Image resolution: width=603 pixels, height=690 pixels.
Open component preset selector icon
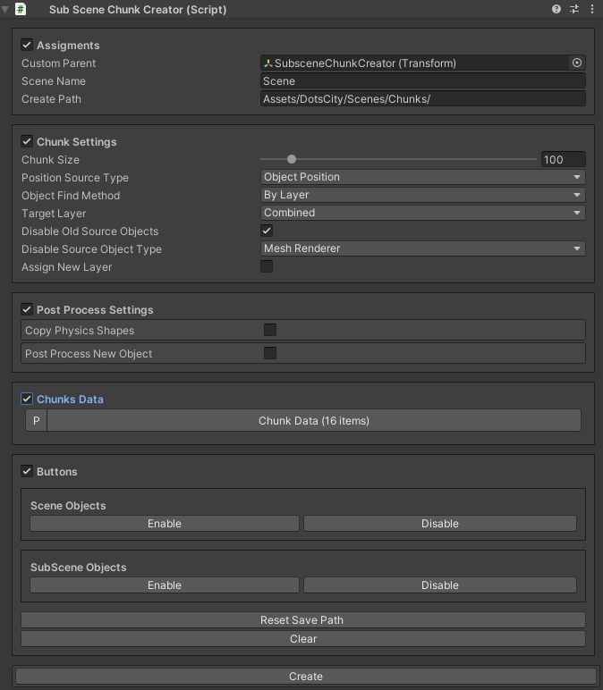[x=574, y=9]
